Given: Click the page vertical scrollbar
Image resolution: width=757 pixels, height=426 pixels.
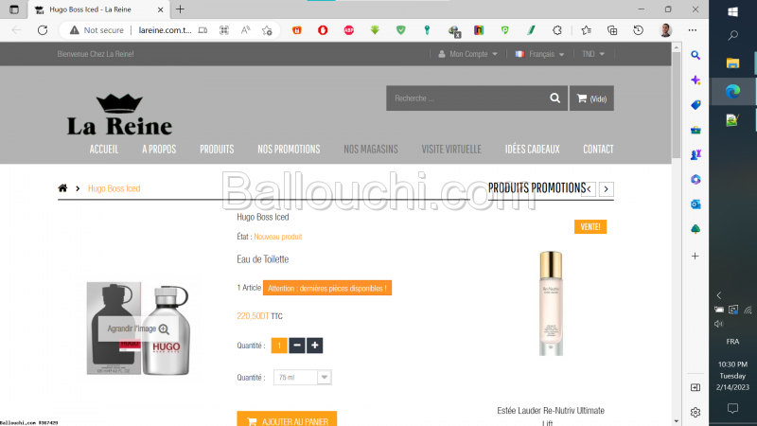Looking at the screenshot, I should (676, 104).
